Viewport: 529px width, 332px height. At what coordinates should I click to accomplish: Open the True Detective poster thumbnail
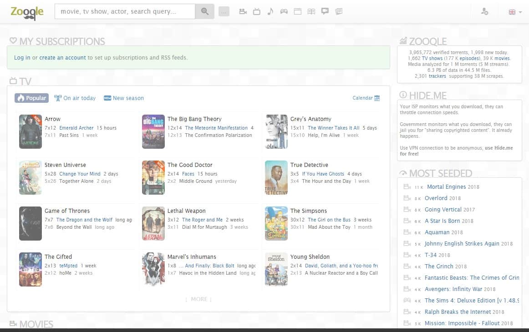(x=276, y=178)
